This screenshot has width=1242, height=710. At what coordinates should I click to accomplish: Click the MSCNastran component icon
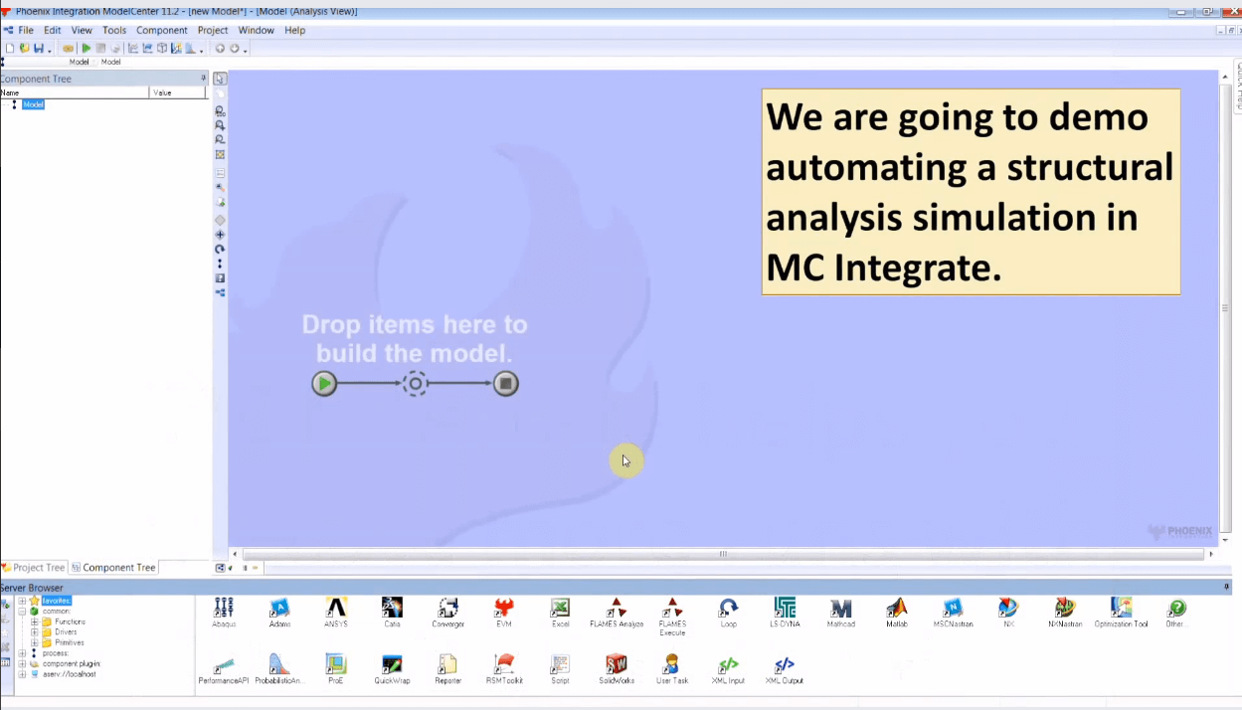[x=953, y=607]
